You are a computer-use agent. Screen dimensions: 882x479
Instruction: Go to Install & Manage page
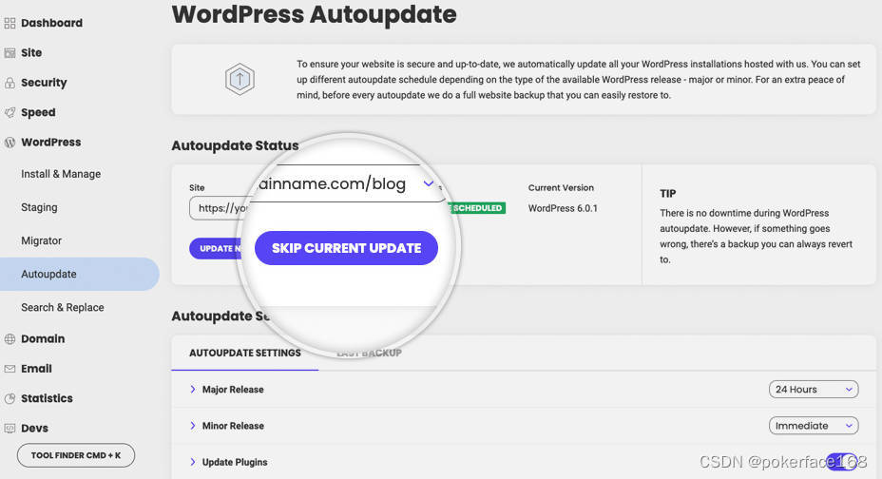pyautogui.click(x=61, y=174)
